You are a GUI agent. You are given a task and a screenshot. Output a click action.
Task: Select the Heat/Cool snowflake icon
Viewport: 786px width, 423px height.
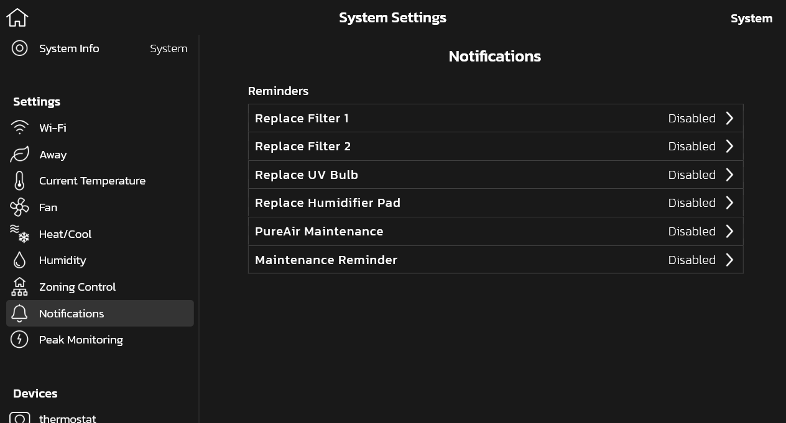pos(20,234)
